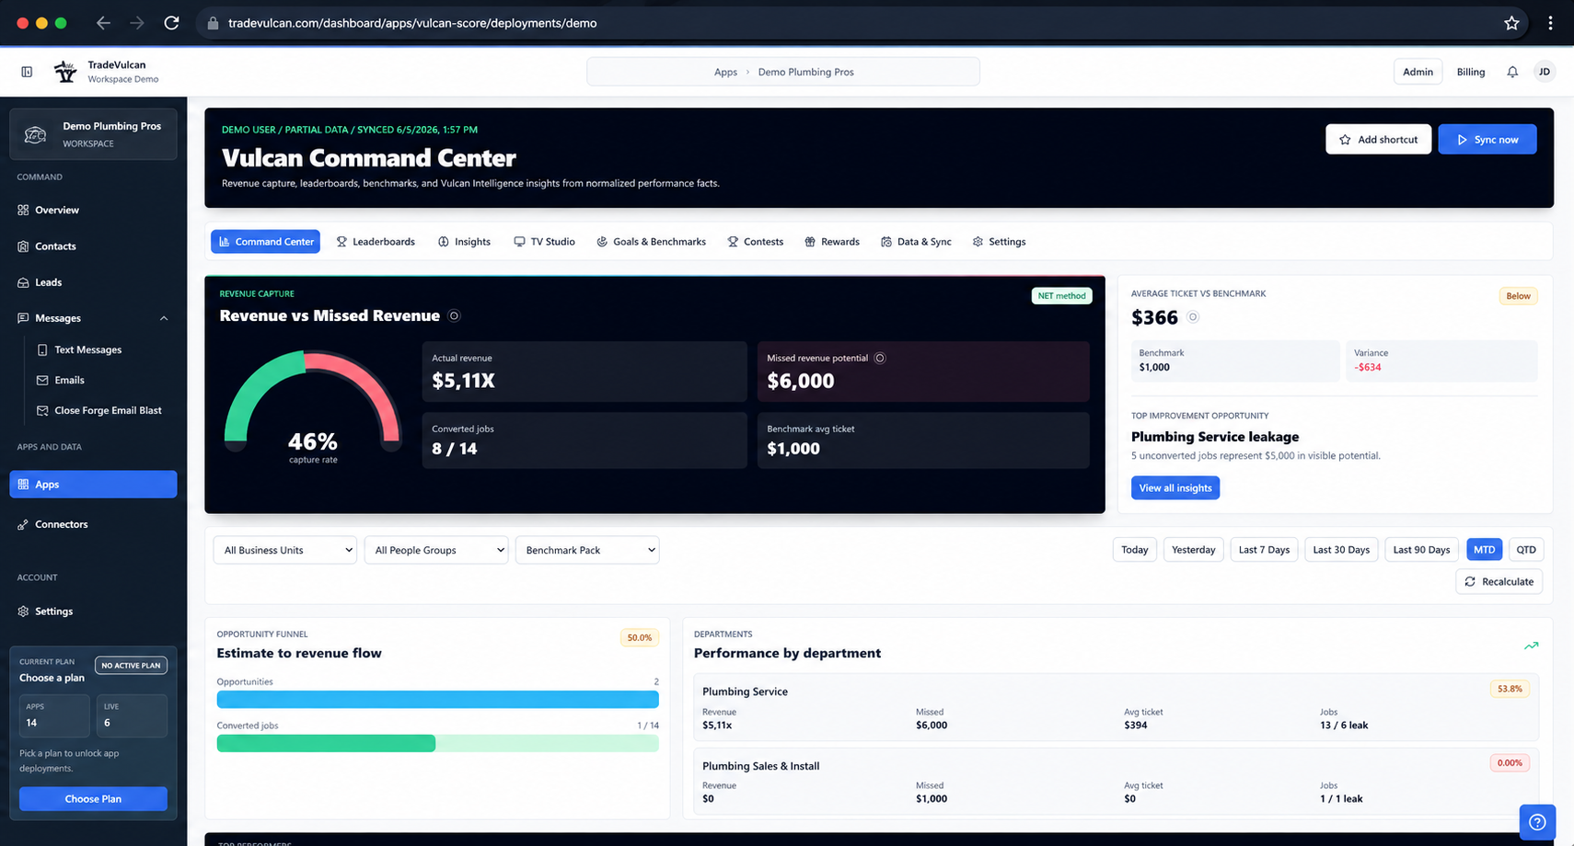Viewport: 1574px width, 846px height.
Task: Click Plumbing Sales & Install department card
Action: point(1116,781)
